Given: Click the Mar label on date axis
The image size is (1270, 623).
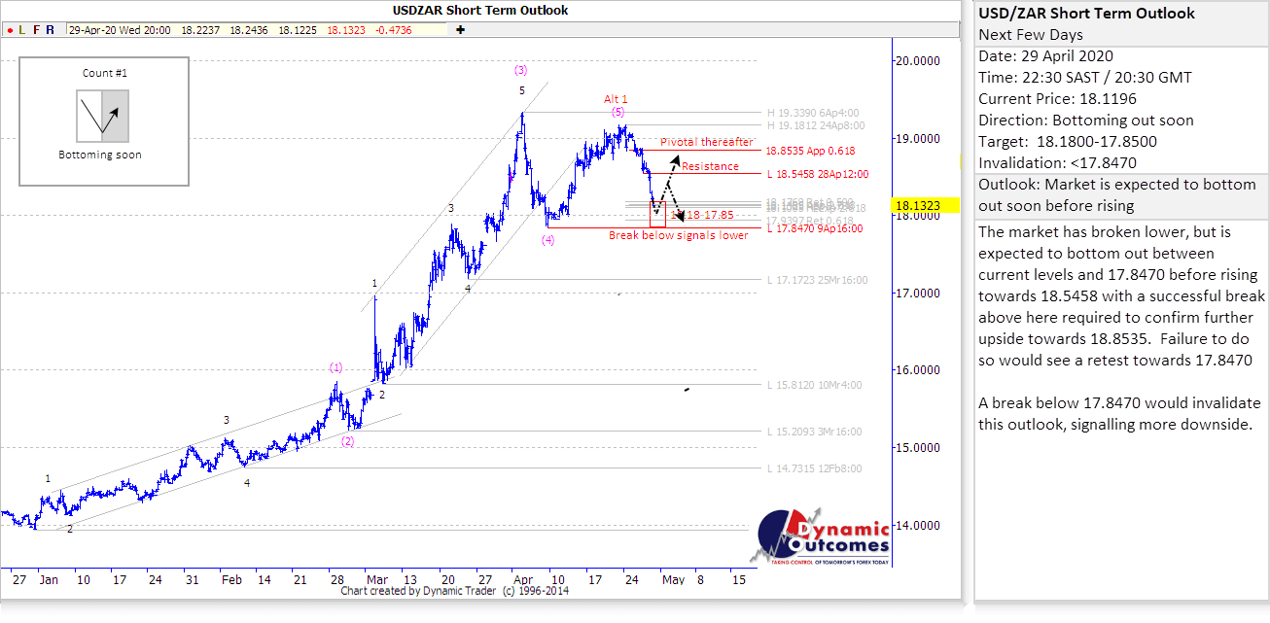Looking at the screenshot, I should 376,579.
